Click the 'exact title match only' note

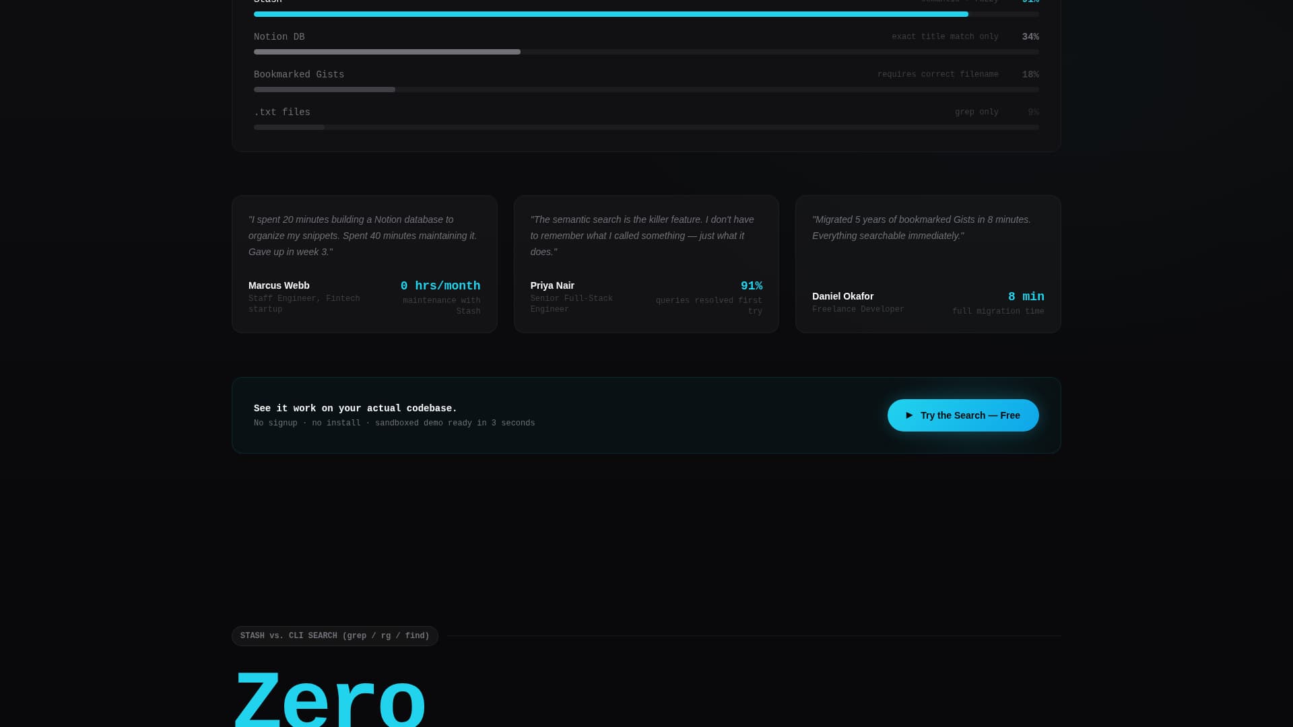[945, 37]
